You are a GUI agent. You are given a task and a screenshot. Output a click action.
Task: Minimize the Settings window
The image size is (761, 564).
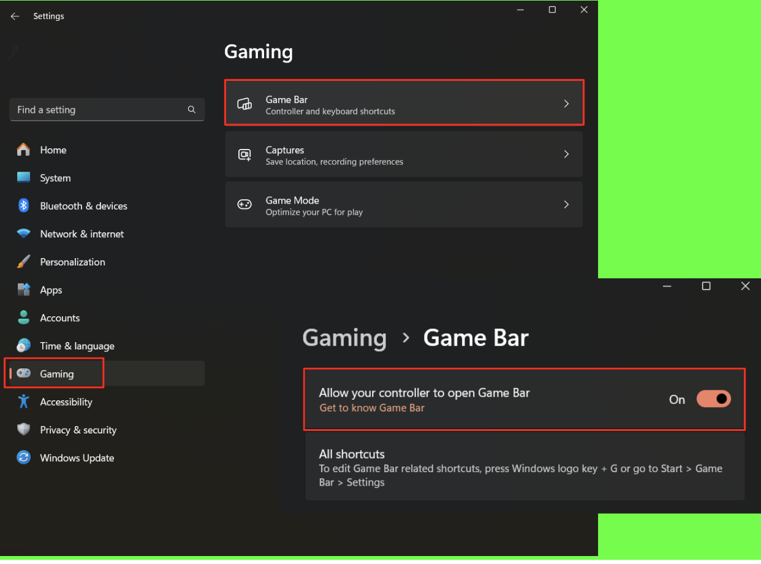520,10
